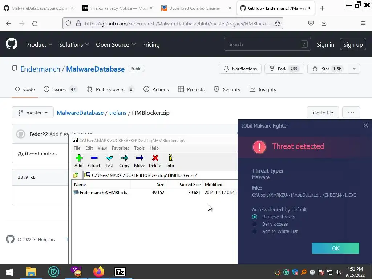
Task: Open the Info icon in 7-Zip
Action: coord(170,161)
